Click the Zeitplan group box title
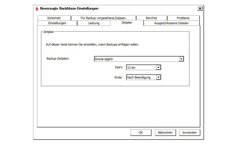 coord(49,32)
